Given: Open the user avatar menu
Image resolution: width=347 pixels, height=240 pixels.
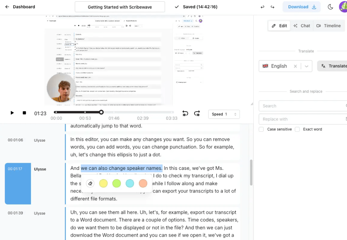Looking at the screenshot, I should click(343, 7).
